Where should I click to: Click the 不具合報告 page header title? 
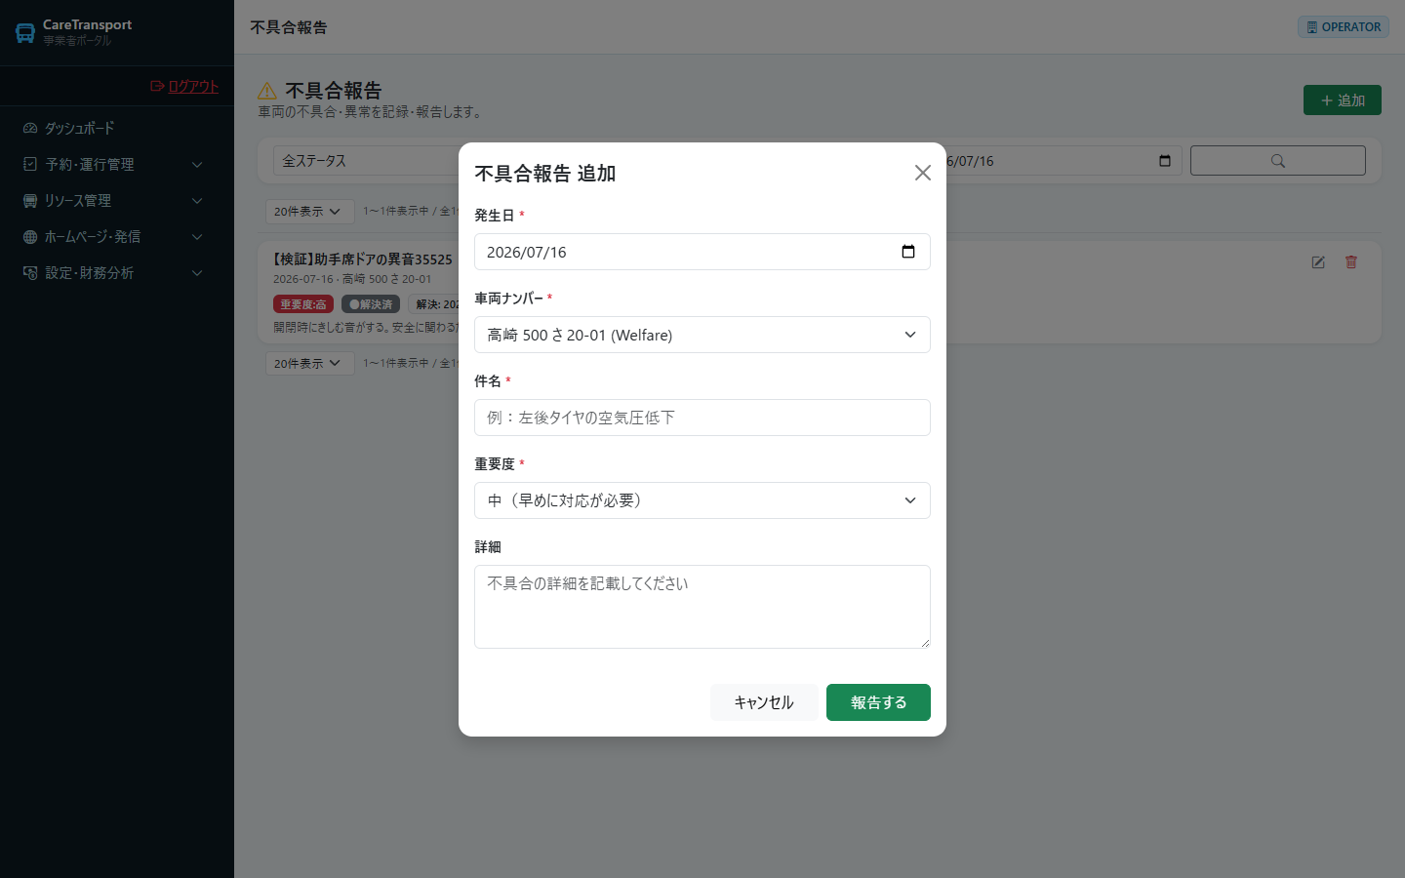coord(289,27)
